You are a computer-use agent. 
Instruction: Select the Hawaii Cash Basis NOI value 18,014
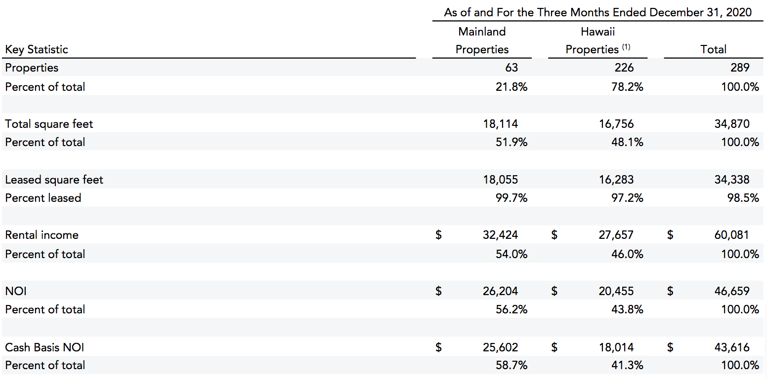(616, 347)
